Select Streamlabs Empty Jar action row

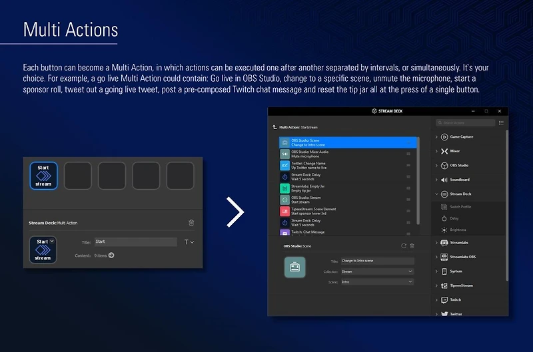coord(348,188)
